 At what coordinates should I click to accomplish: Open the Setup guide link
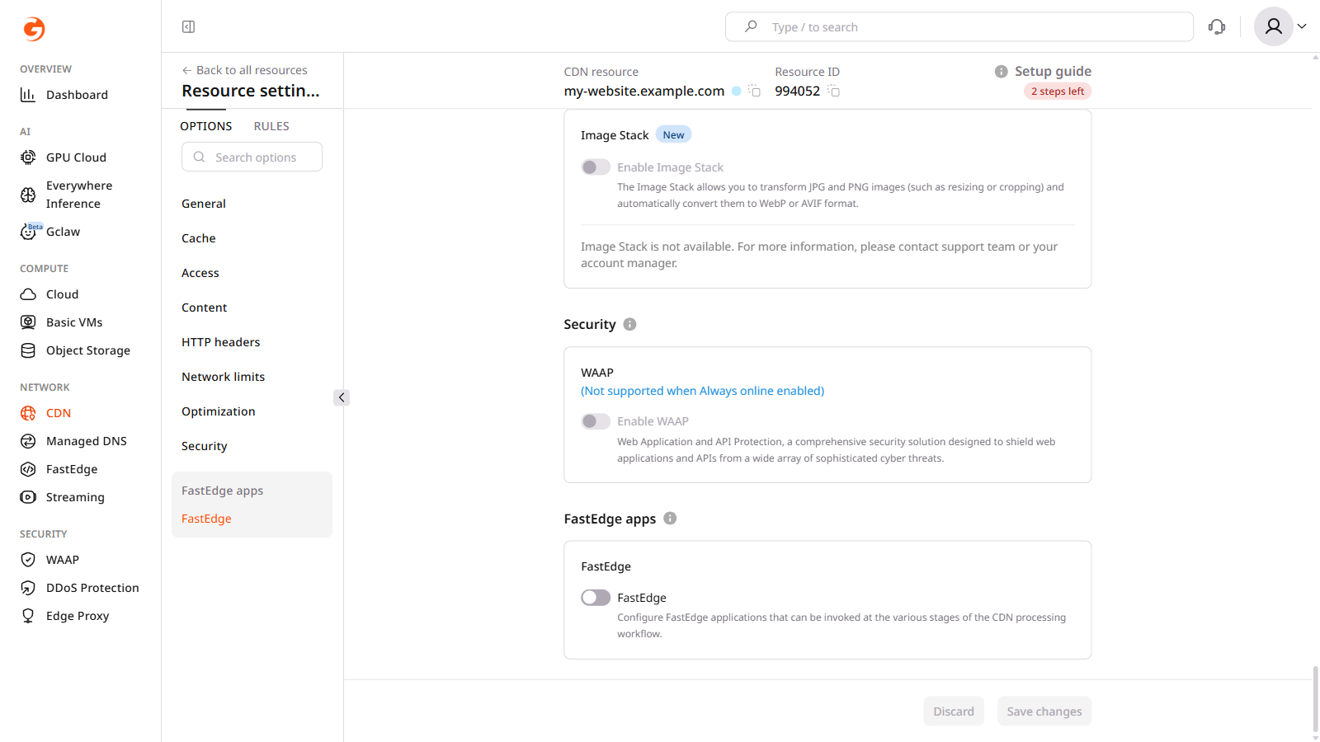(1053, 71)
